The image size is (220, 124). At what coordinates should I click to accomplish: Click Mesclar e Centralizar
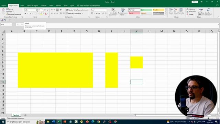(74, 13)
